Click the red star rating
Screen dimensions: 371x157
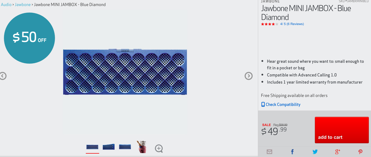pyautogui.click(x=269, y=24)
